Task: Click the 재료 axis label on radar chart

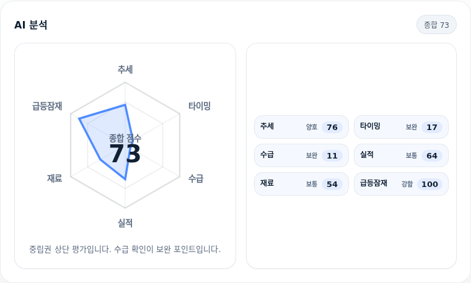Action: (55, 178)
